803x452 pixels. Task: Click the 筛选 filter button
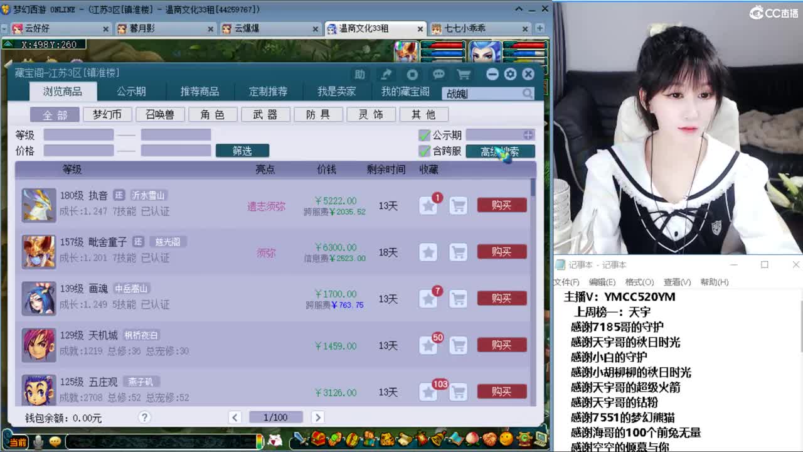tap(242, 151)
